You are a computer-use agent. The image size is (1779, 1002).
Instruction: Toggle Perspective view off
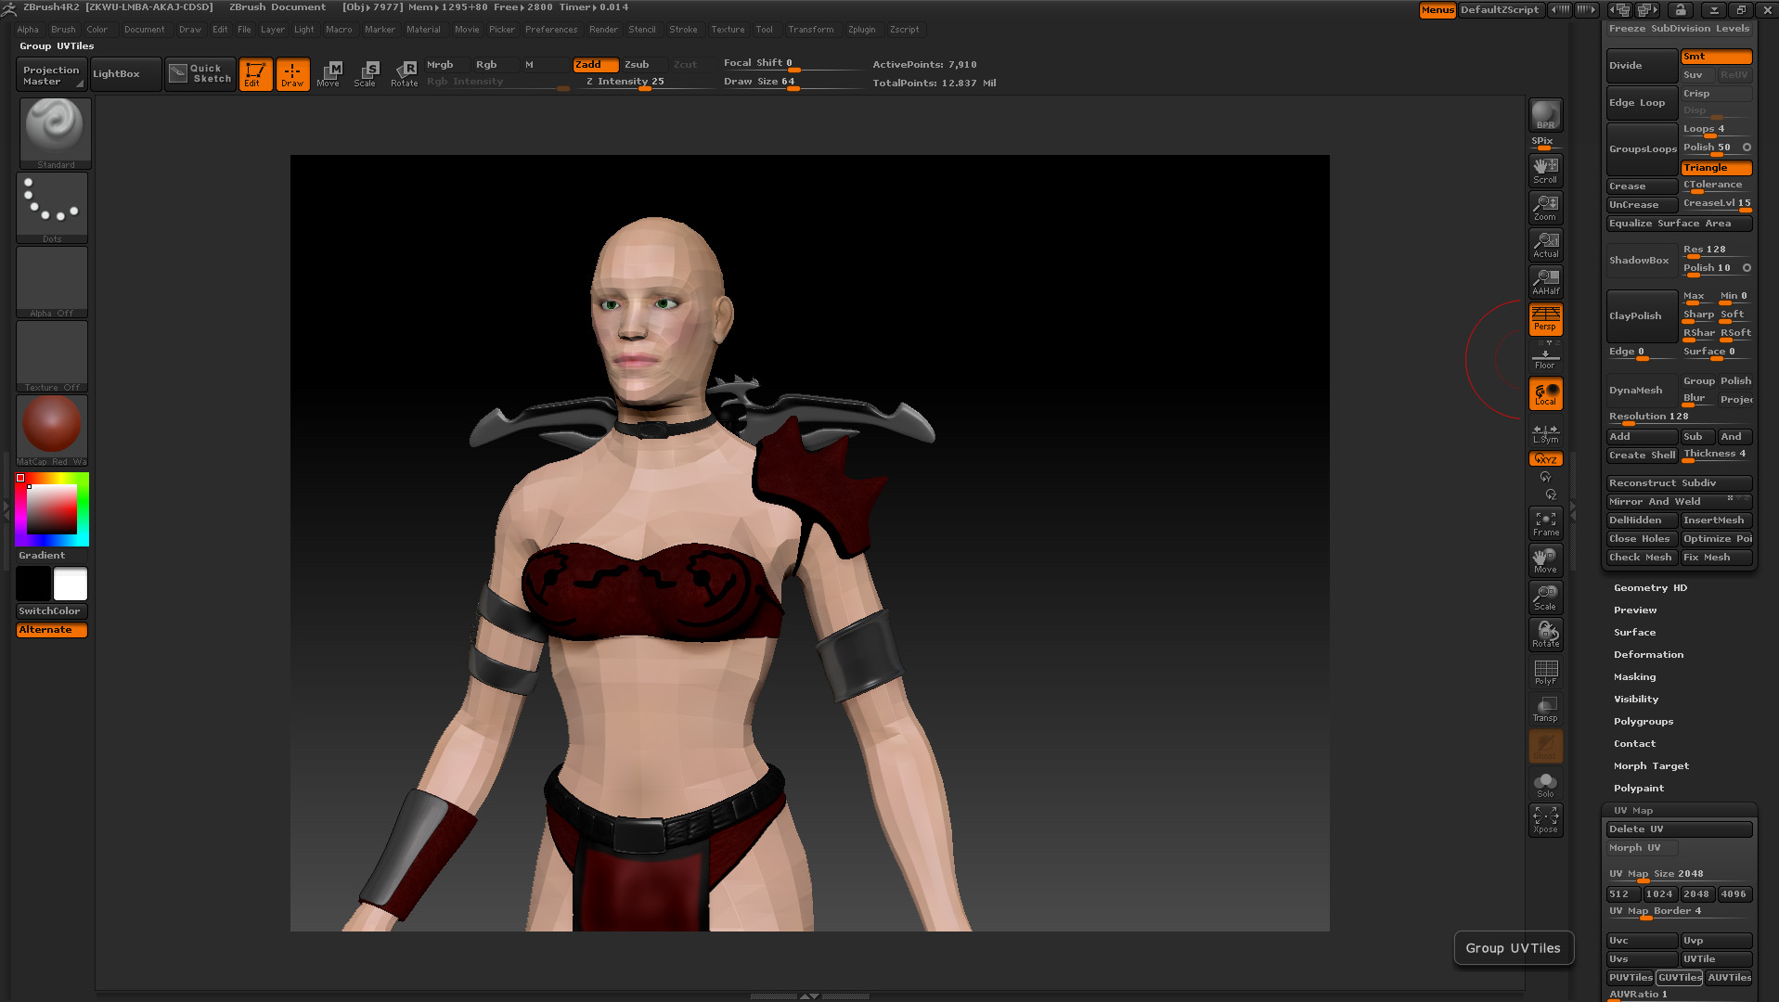tap(1545, 319)
